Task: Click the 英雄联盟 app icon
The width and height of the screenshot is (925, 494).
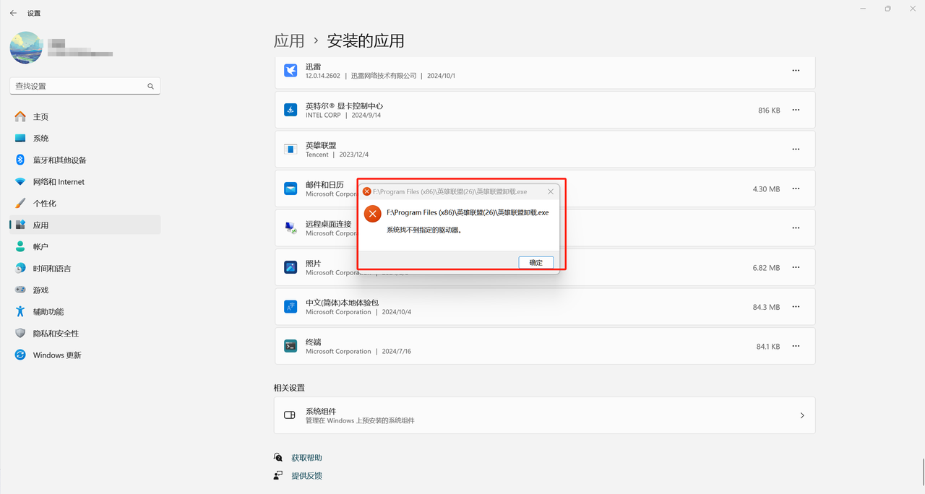Action: tap(291, 149)
